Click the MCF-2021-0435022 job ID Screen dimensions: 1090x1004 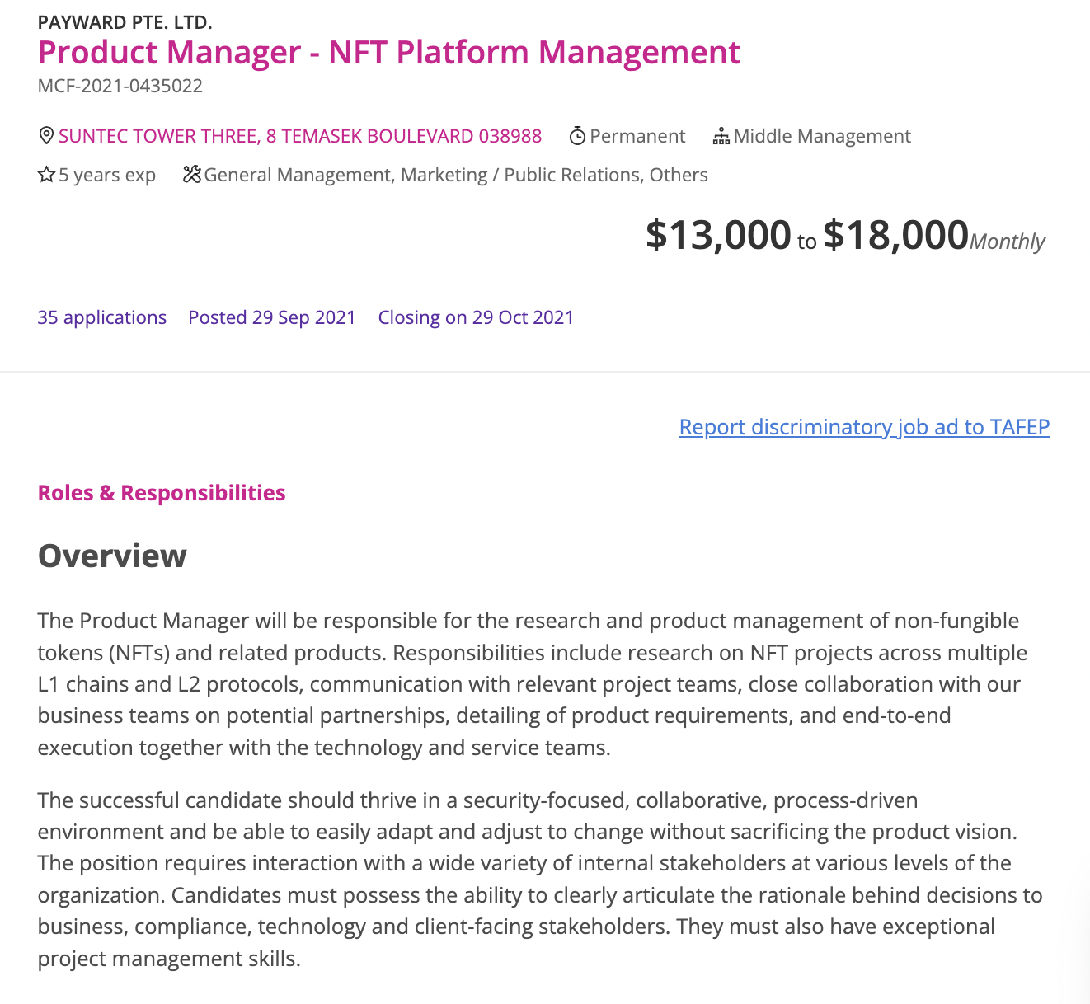(120, 86)
